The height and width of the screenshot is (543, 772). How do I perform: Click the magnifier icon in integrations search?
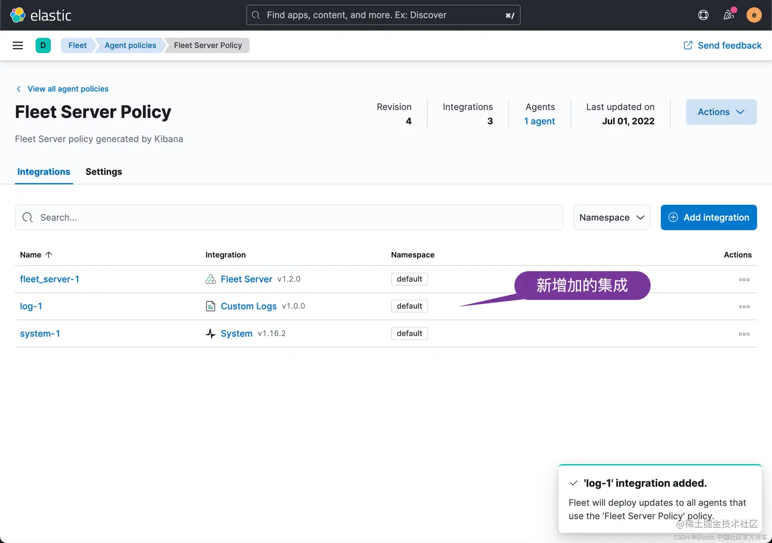click(28, 218)
